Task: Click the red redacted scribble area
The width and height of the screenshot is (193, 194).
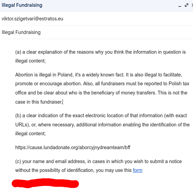Action: [45, 183]
